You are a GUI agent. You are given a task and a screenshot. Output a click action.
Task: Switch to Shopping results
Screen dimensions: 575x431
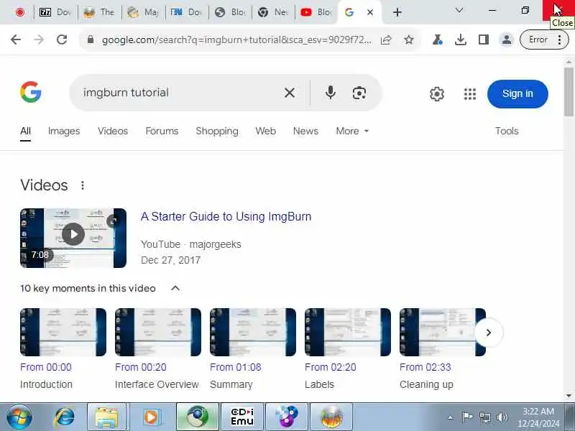[x=217, y=131]
